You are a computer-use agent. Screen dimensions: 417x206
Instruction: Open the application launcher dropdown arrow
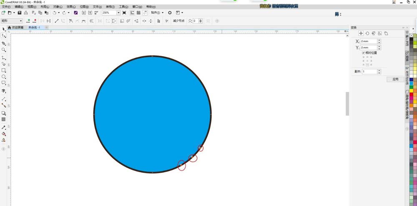tap(182, 13)
